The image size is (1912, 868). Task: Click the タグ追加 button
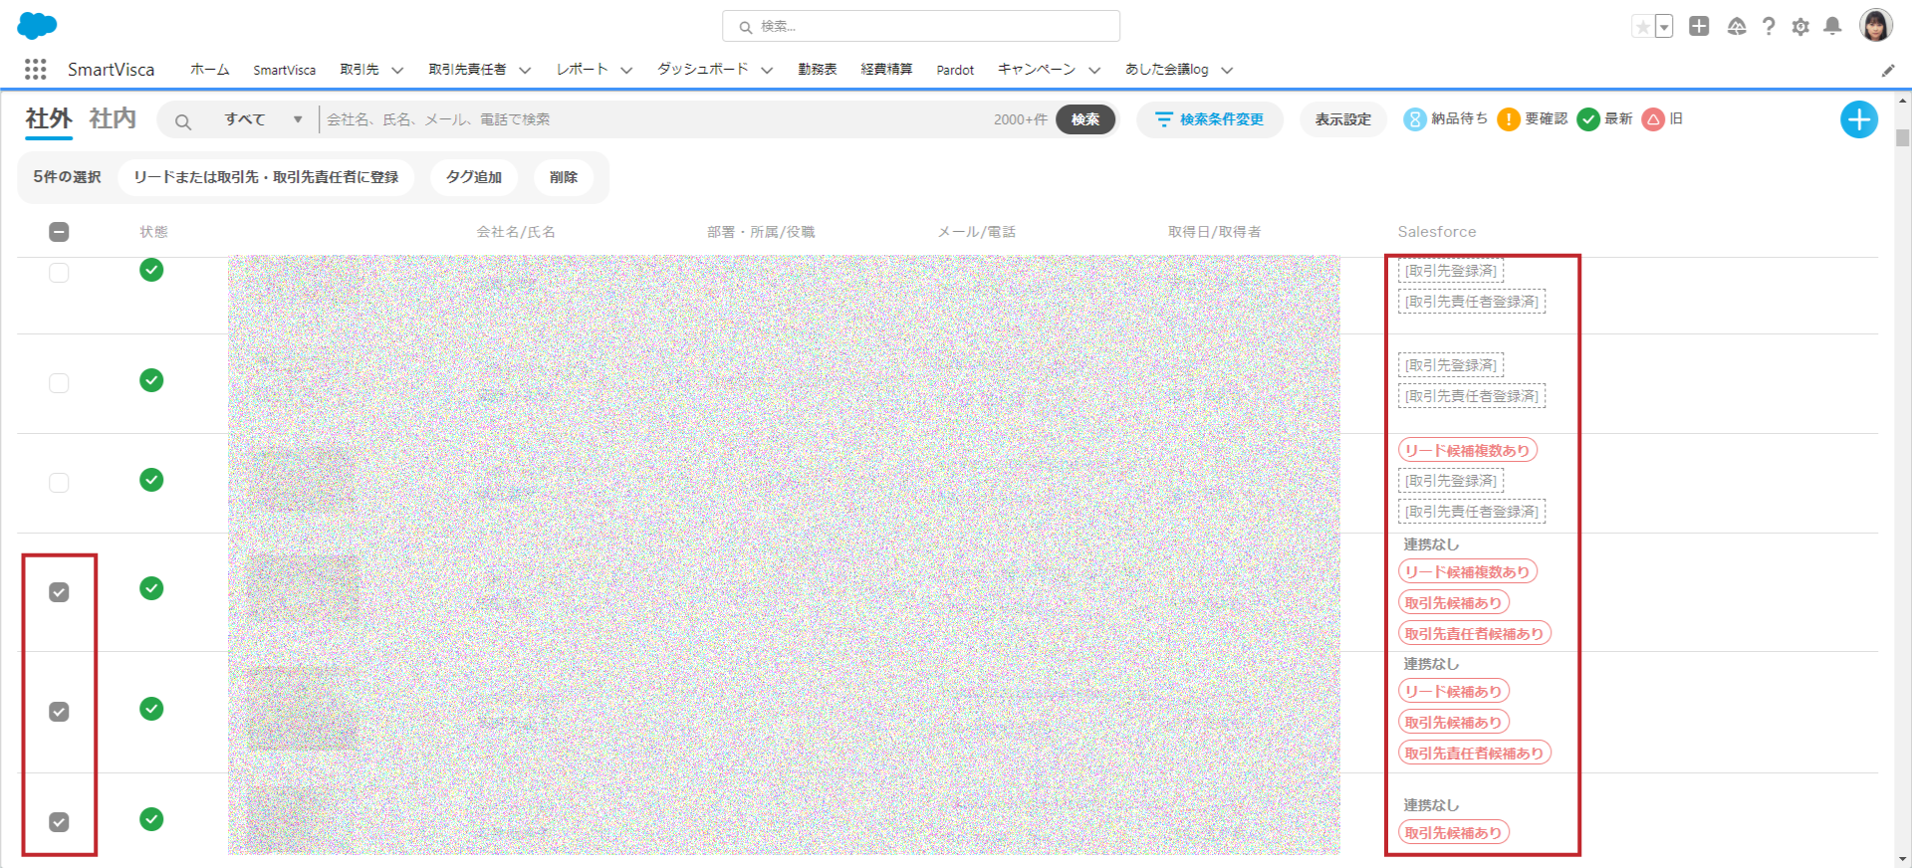[x=474, y=177]
